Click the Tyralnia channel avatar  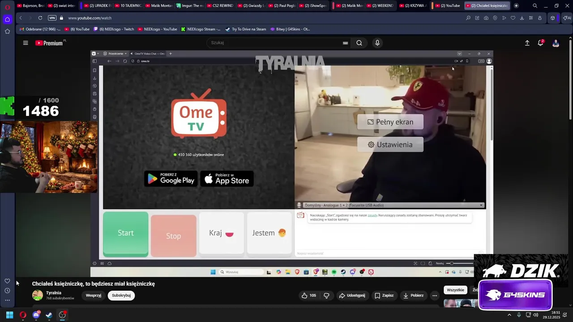[38, 295]
